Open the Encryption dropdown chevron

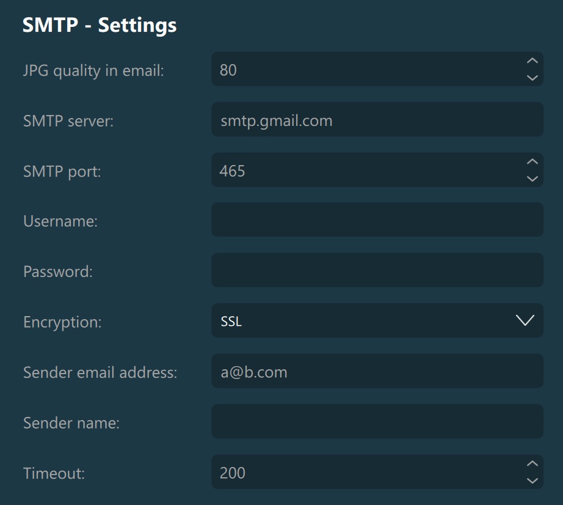(x=525, y=320)
